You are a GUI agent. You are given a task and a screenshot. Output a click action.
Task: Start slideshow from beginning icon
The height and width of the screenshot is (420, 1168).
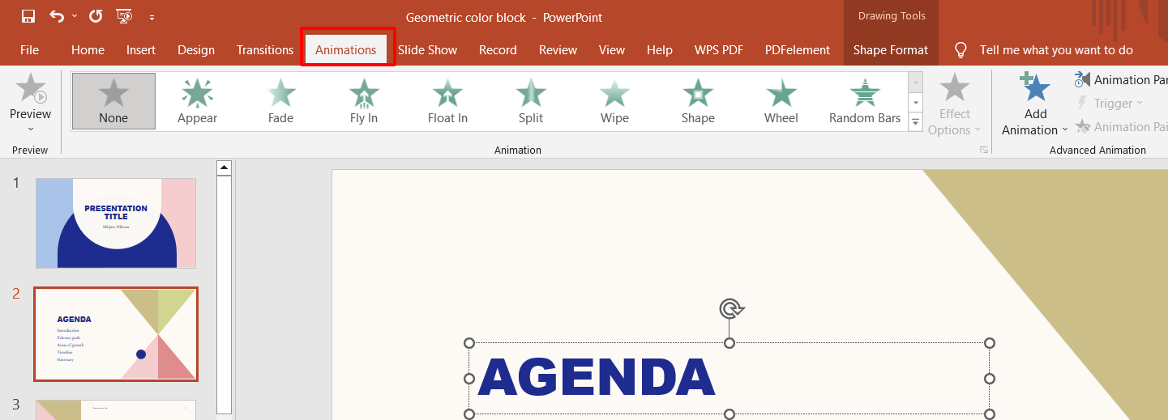pyautogui.click(x=124, y=16)
